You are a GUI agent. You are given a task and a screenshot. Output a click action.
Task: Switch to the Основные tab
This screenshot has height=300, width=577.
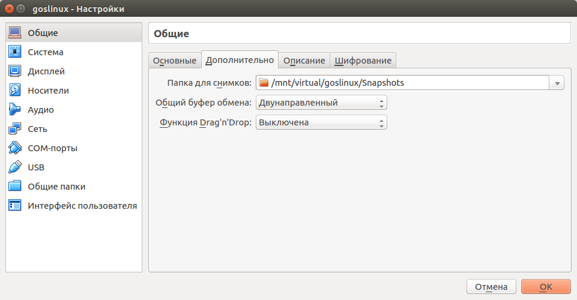click(x=175, y=61)
